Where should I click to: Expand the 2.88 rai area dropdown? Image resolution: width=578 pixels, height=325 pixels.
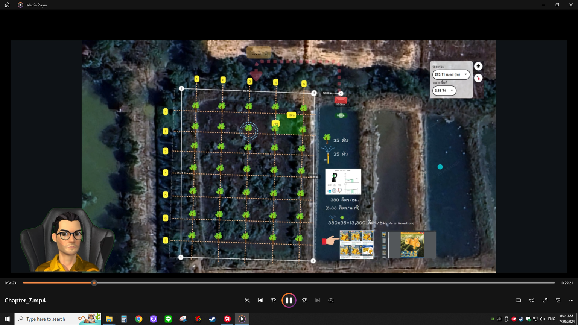click(452, 91)
